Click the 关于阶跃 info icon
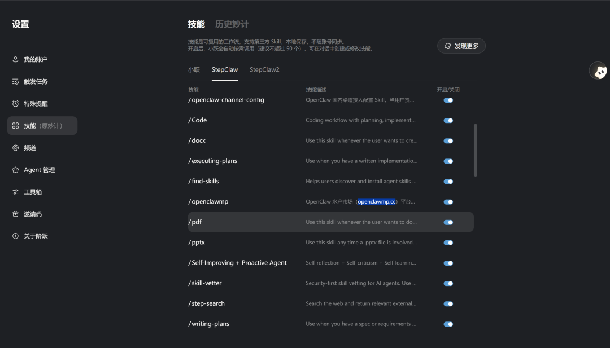 point(16,236)
